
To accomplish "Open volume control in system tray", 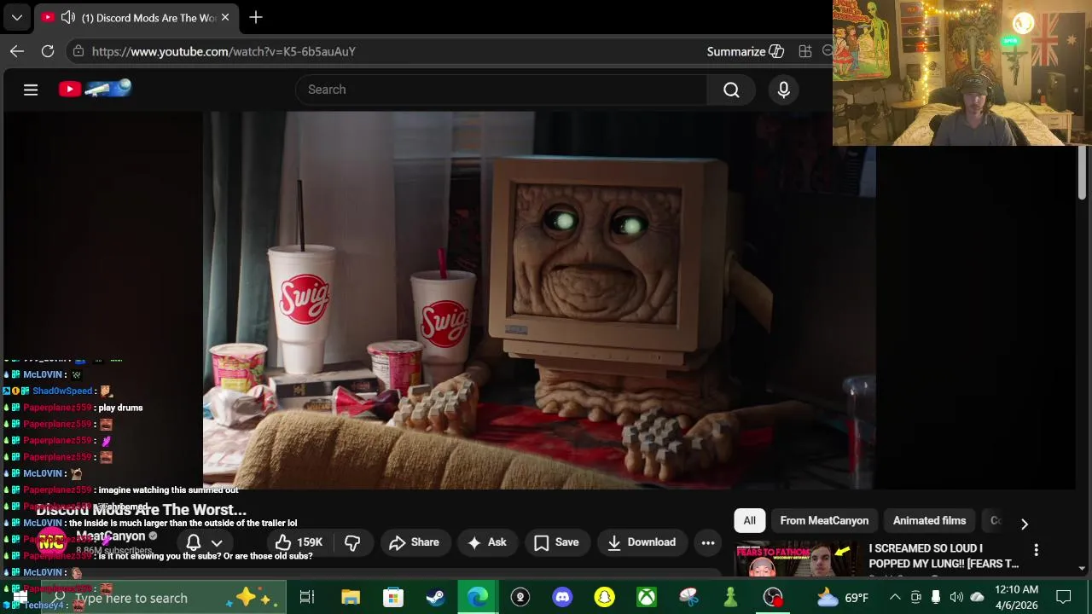I will click(956, 598).
